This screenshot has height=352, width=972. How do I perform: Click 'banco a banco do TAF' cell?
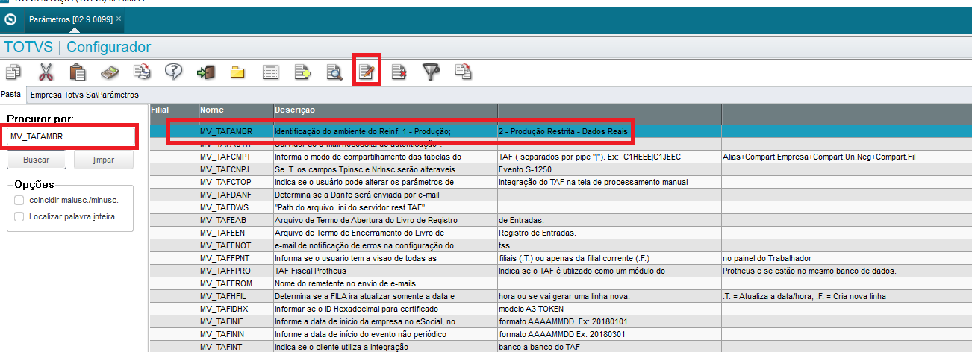coord(609,347)
